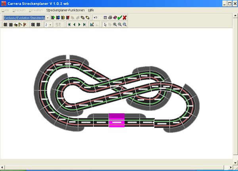This screenshot has width=238, height=171.
Task: Click the undo arrow icon
Action: coord(96,18)
